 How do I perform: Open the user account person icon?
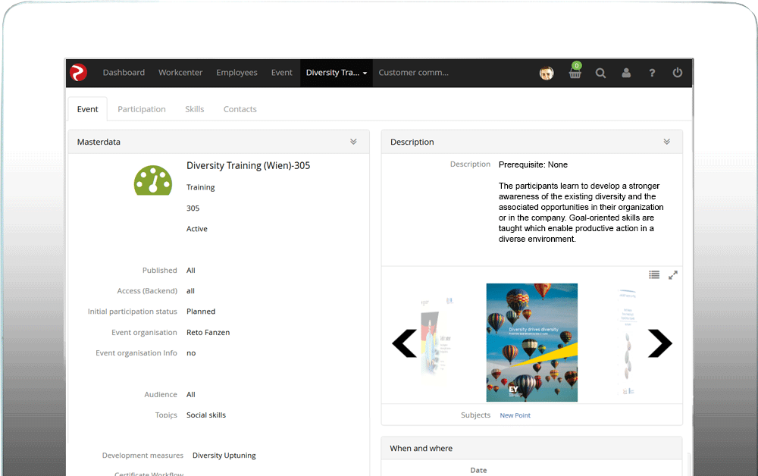626,73
